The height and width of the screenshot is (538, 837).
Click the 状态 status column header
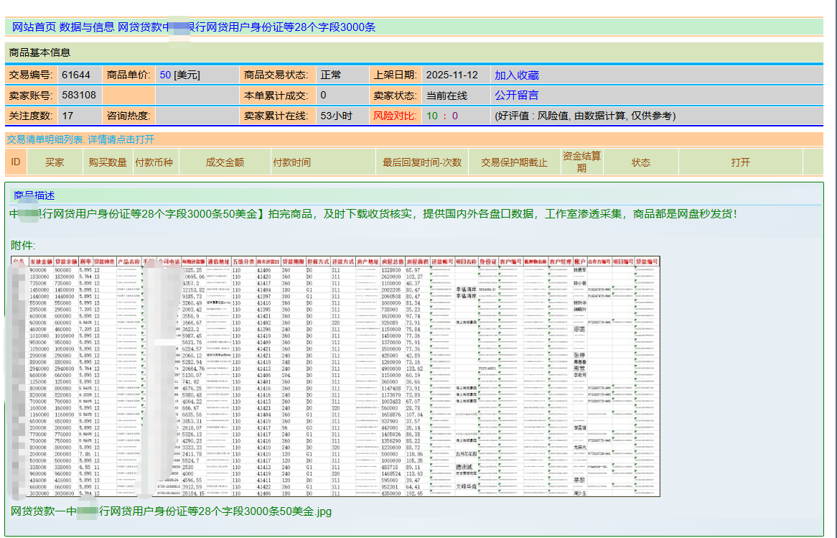[639, 162]
